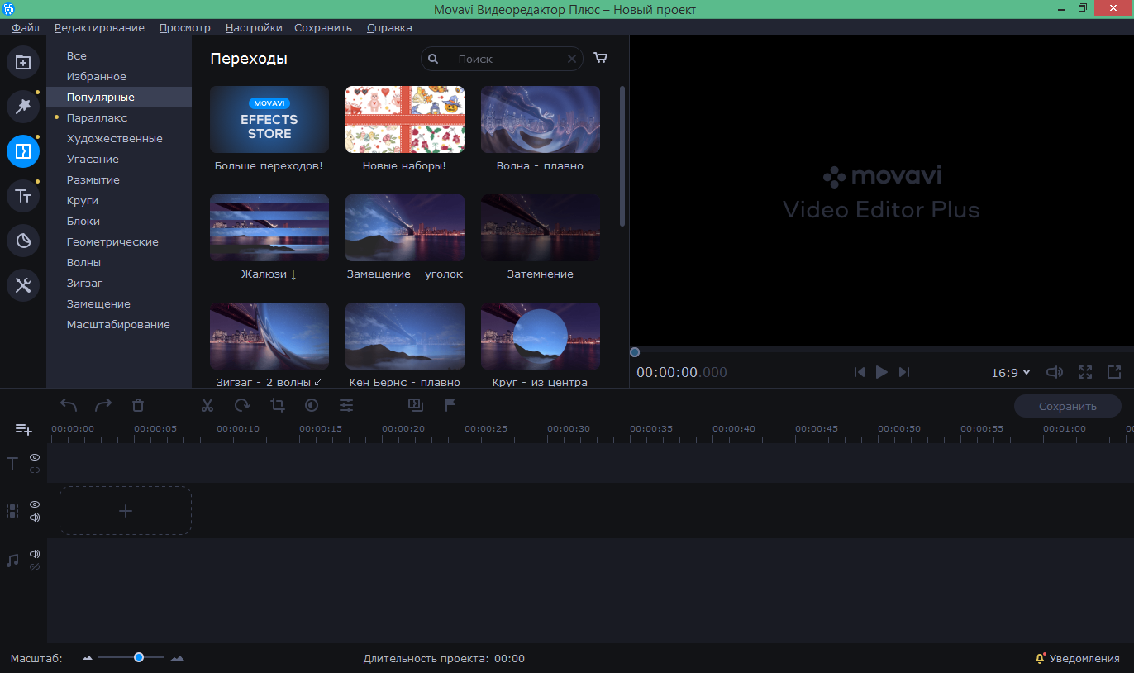Open the Настройки menu
The image size is (1134, 673).
[253, 27]
